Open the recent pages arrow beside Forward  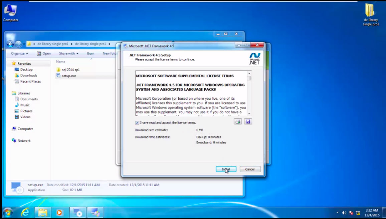point(24,44)
